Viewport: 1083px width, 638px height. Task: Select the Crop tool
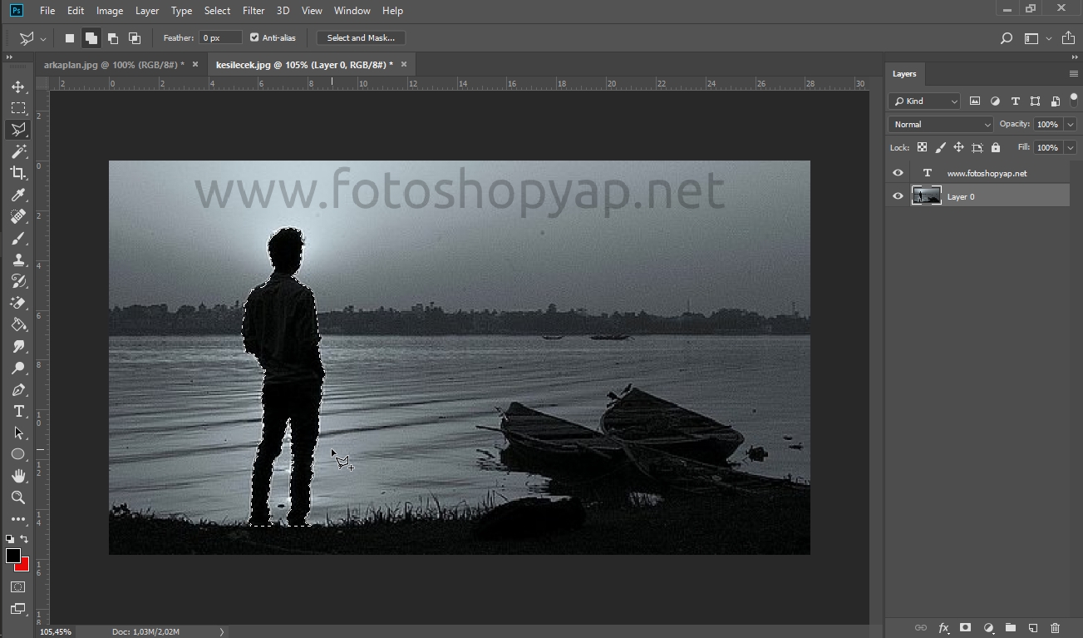[x=18, y=173]
